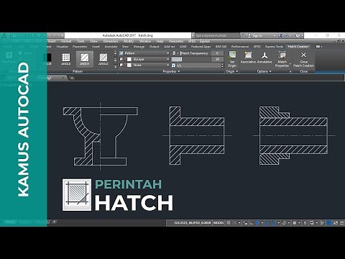The image size is (345, 259).
Task: Open the Draw menu
Action: click(93, 41)
